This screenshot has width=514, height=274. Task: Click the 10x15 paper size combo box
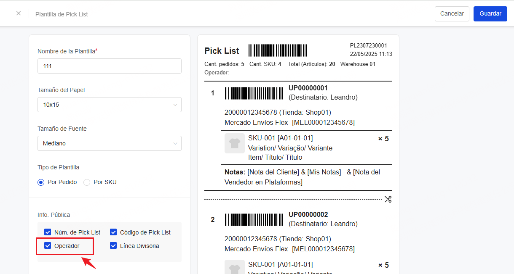105,105
